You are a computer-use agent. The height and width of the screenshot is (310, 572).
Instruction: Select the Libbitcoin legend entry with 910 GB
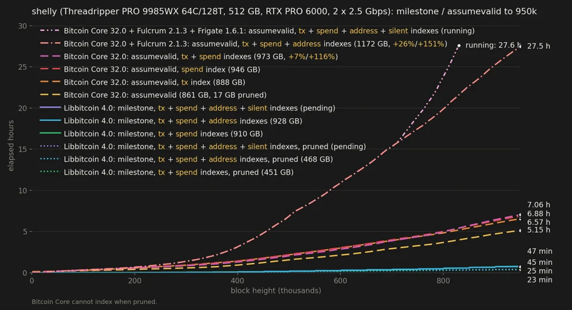[151, 134]
